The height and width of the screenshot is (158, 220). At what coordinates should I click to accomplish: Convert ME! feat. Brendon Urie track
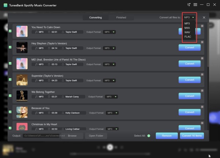point(190,64)
